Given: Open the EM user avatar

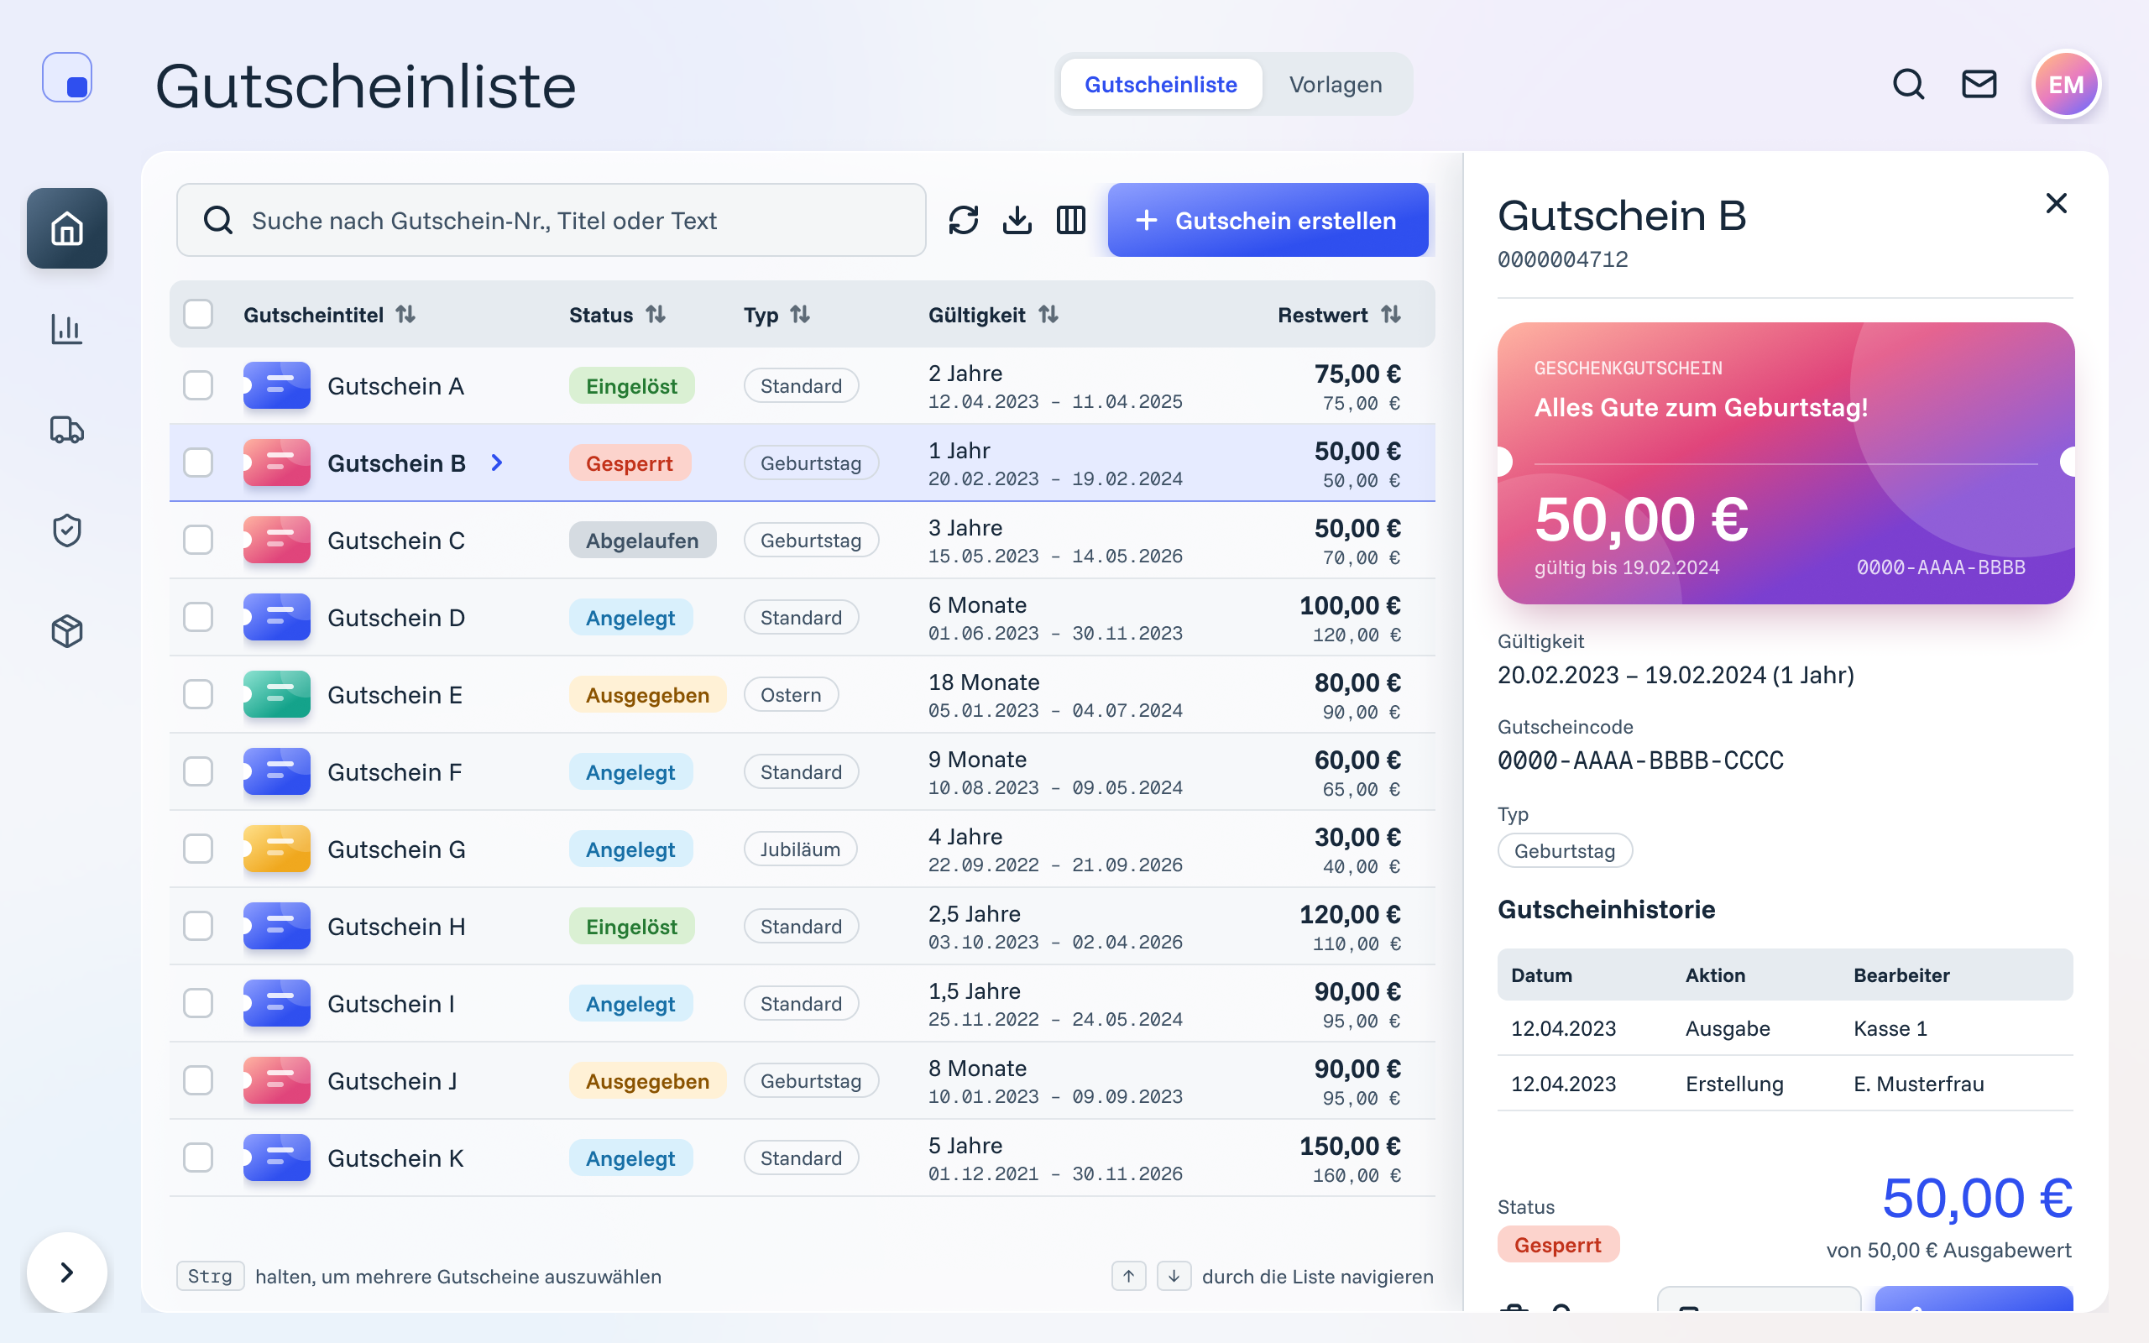Looking at the screenshot, I should coord(2066,85).
